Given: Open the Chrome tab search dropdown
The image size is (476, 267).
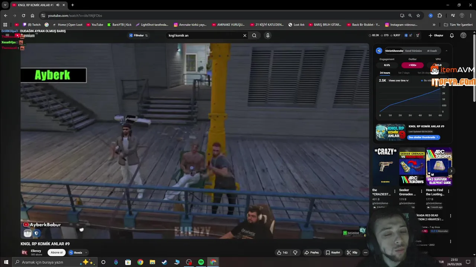Looking at the screenshot, I should pos(5,5).
